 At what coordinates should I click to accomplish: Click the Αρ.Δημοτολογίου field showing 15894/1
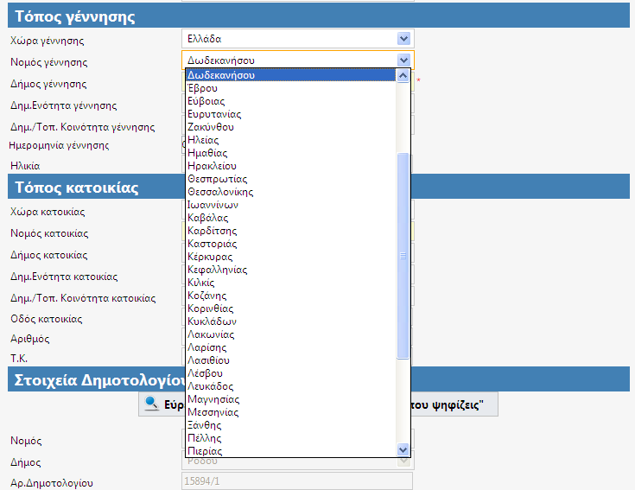coord(297,481)
